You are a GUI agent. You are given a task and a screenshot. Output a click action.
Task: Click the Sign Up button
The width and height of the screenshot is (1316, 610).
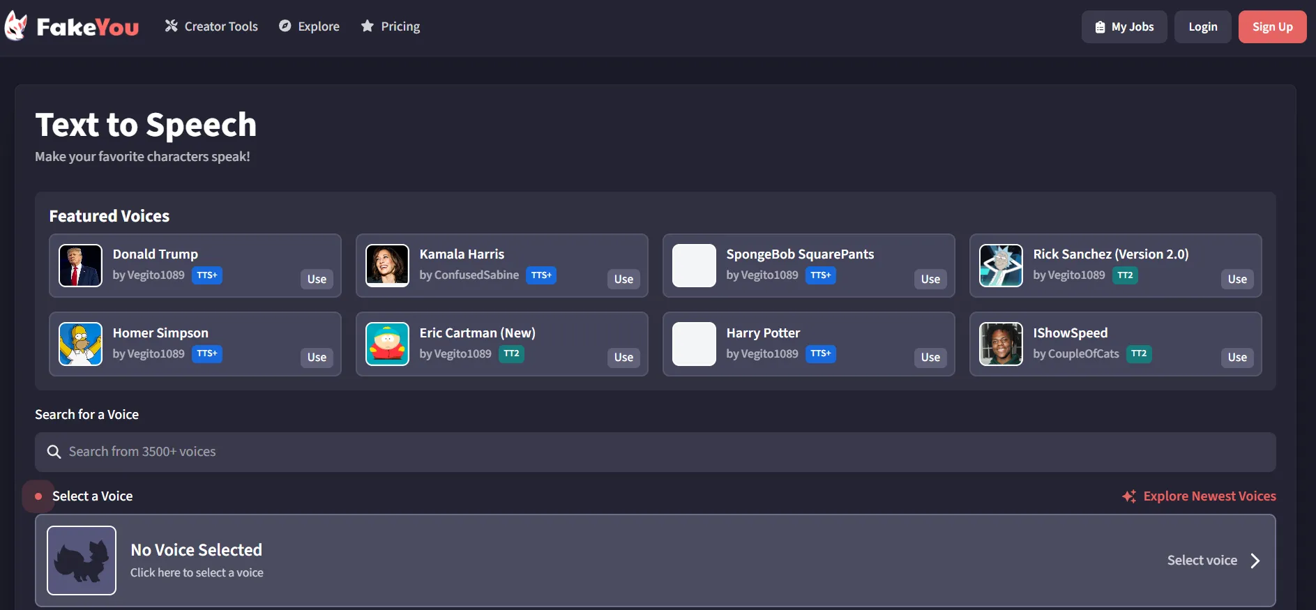[x=1272, y=26]
